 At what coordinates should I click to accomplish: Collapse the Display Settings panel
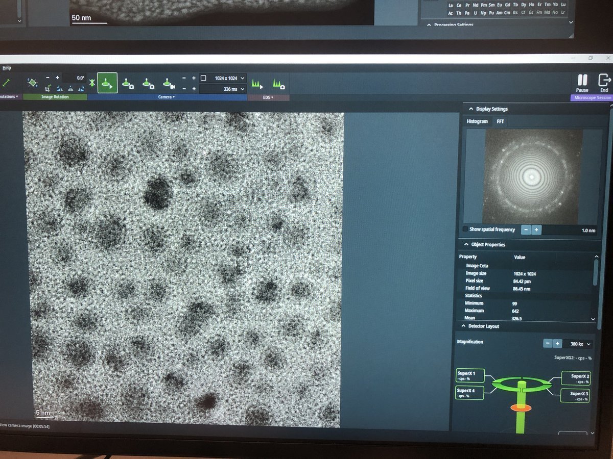pos(470,109)
